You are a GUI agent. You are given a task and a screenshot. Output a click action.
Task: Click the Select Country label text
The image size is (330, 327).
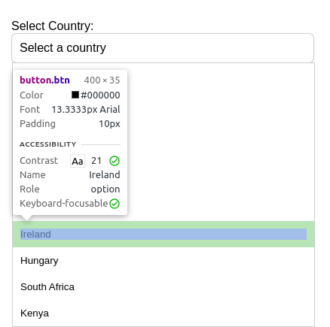click(53, 26)
